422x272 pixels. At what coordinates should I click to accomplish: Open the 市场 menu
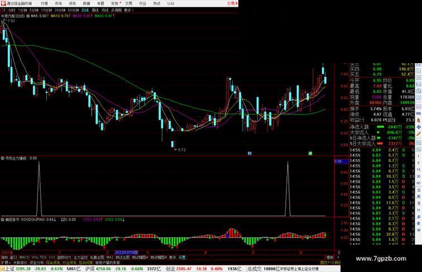coord(59,3)
